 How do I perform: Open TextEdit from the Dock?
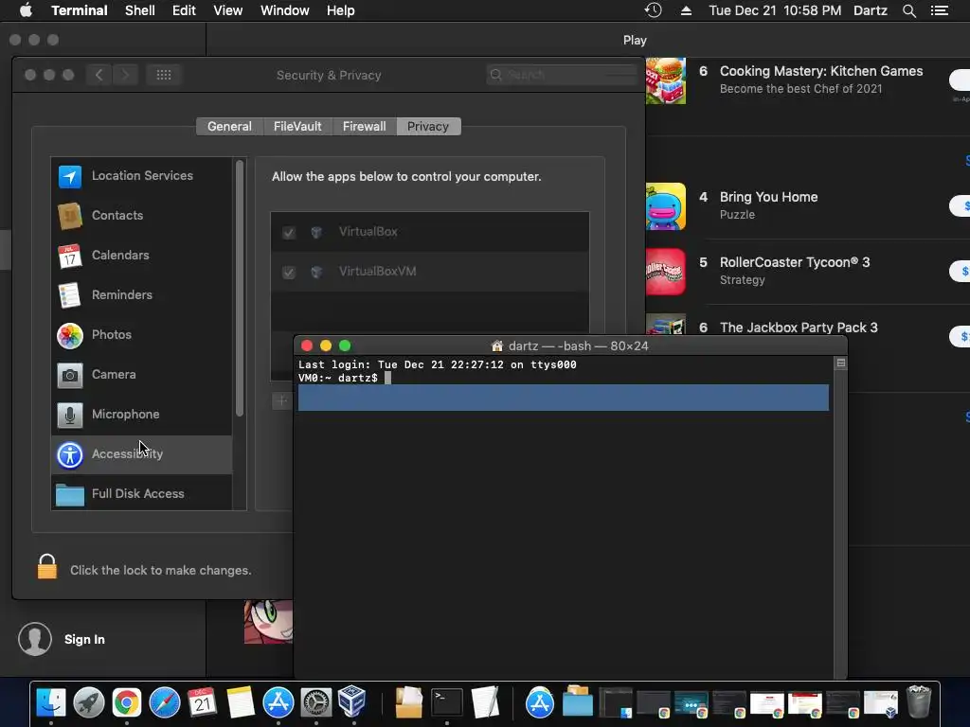click(x=485, y=703)
